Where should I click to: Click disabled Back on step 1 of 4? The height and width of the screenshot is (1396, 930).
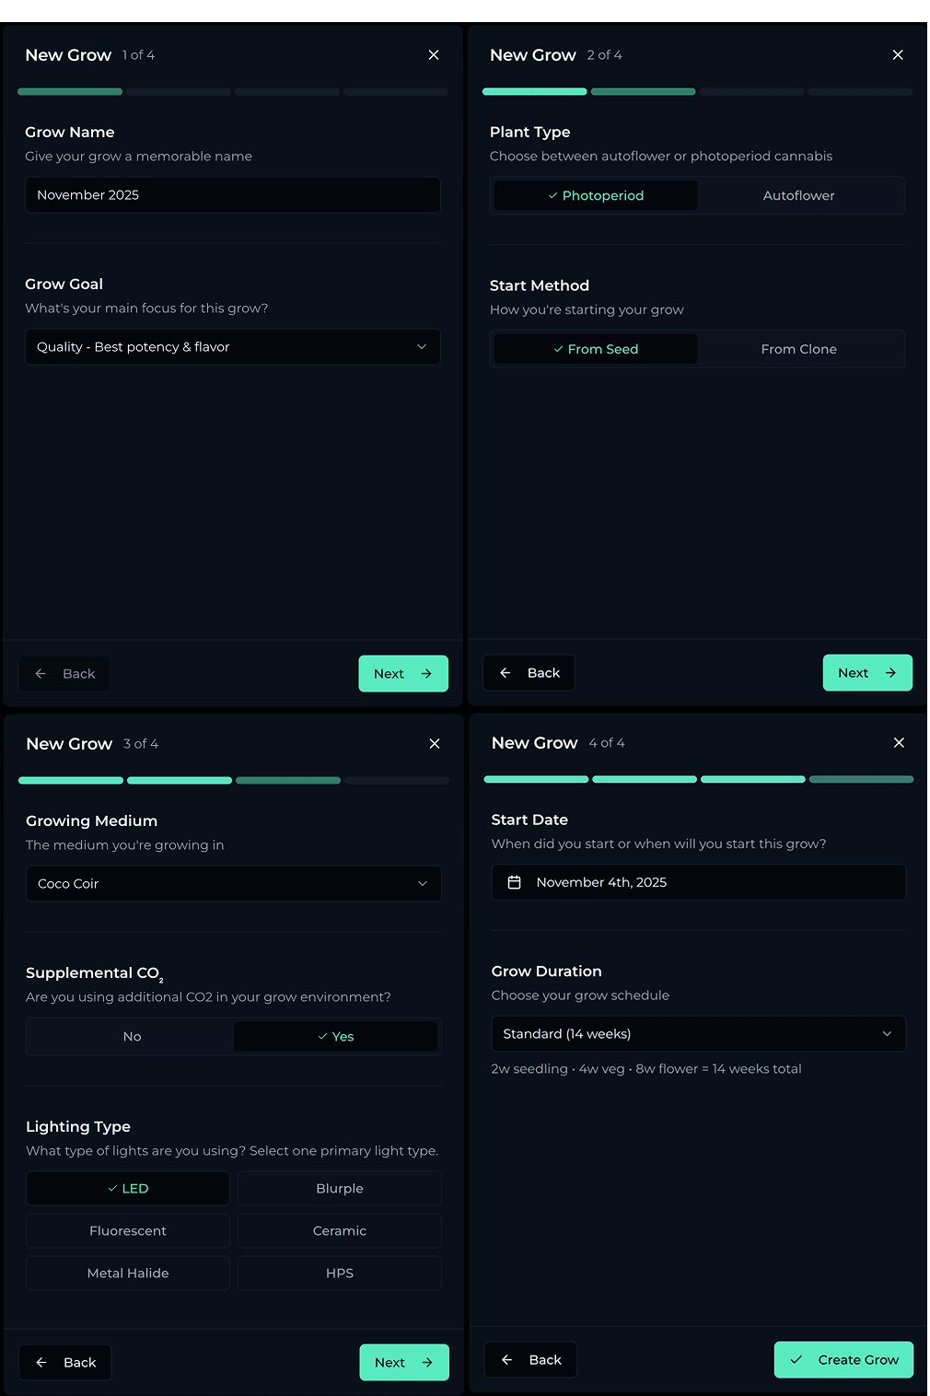point(64,674)
